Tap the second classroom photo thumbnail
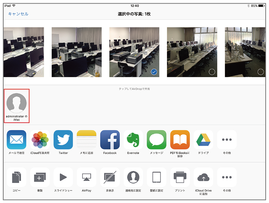 (77, 52)
